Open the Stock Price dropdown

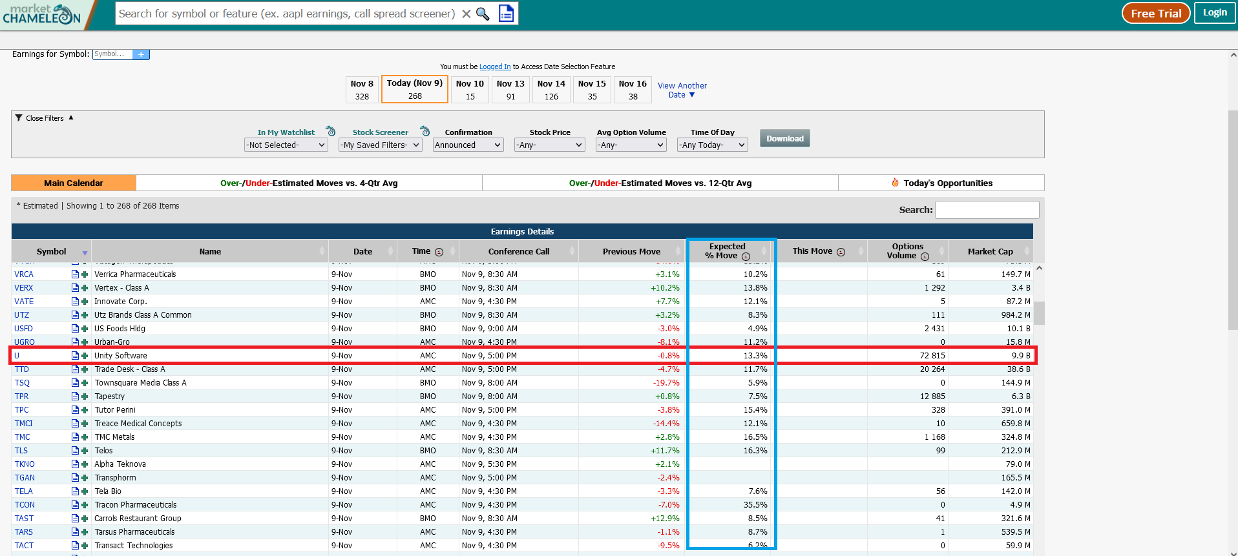[550, 145]
